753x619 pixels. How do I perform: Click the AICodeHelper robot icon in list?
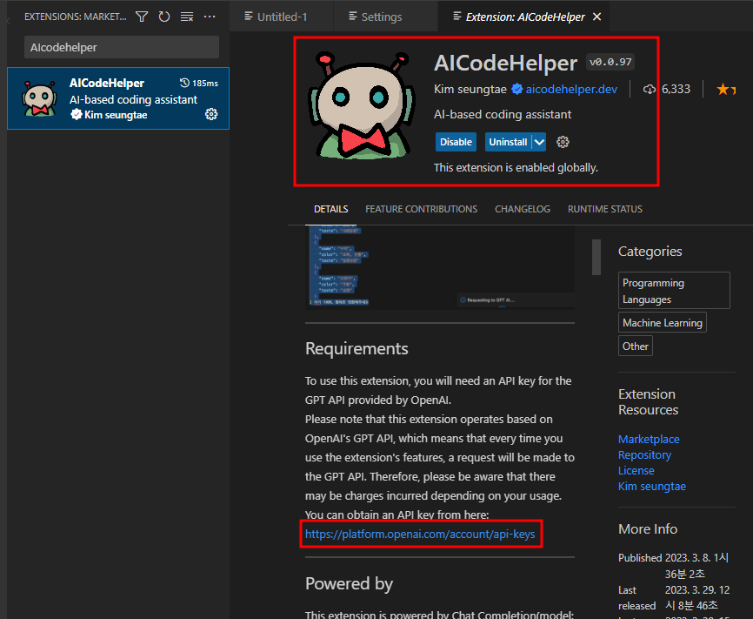39,98
